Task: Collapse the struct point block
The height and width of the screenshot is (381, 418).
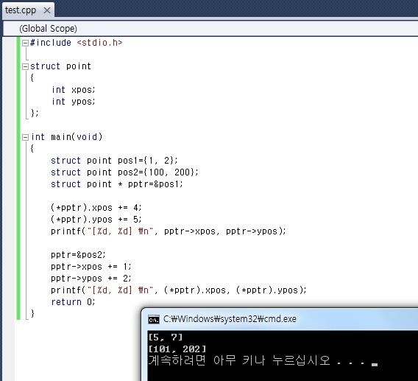Action: tap(25, 66)
